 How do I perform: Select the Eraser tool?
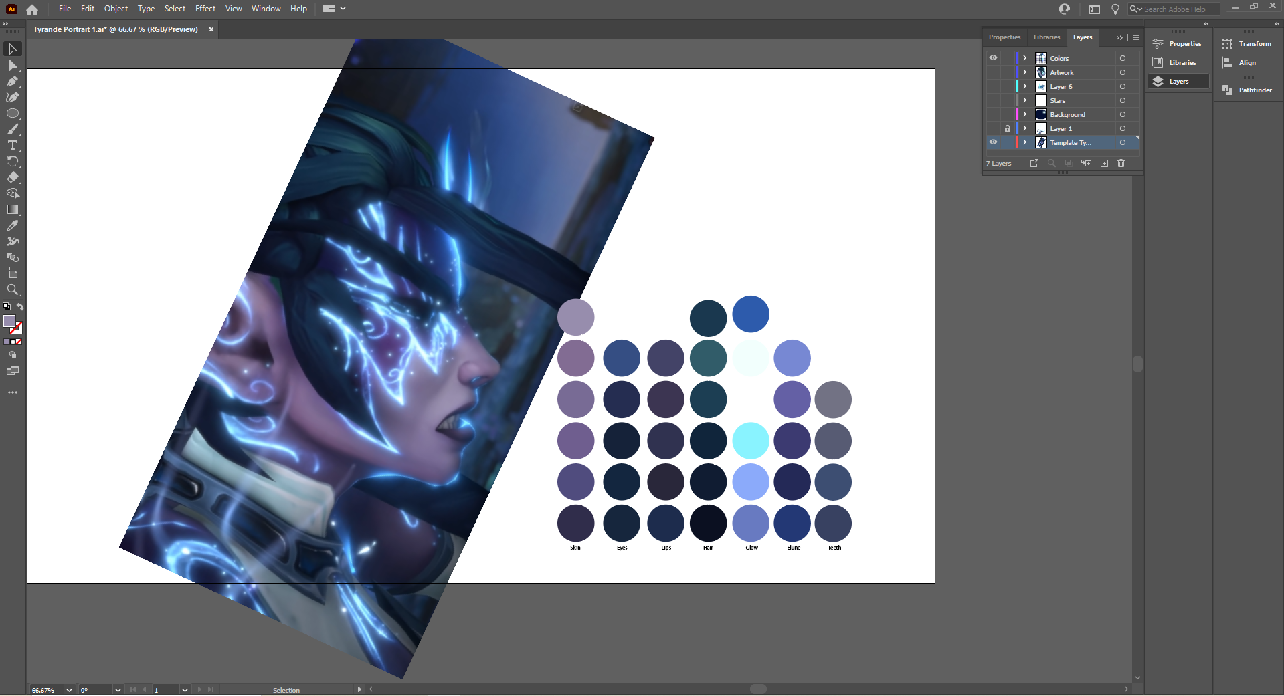(13, 178)
